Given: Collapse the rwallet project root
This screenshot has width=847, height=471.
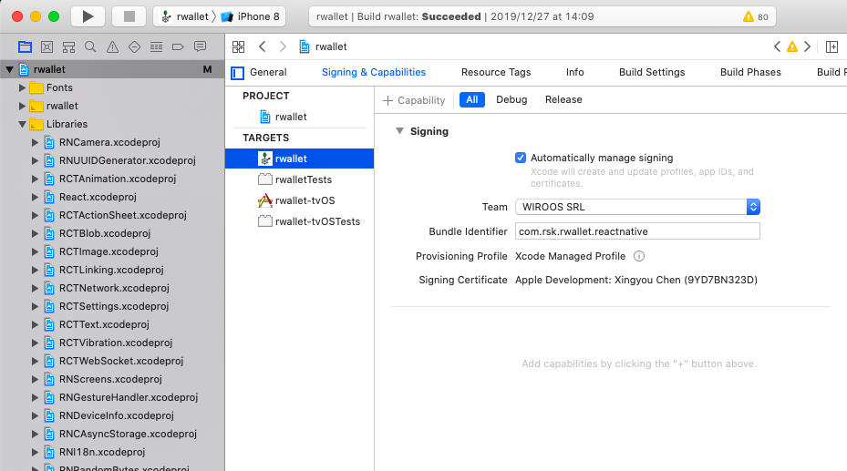Looking at the screenshot, I should click(x=10, y=69).
